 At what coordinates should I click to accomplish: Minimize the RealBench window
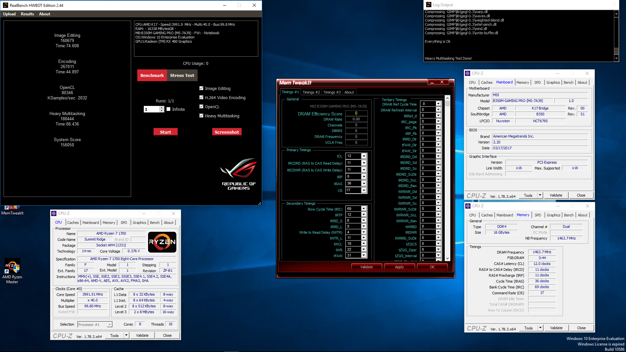coord(225,5)
